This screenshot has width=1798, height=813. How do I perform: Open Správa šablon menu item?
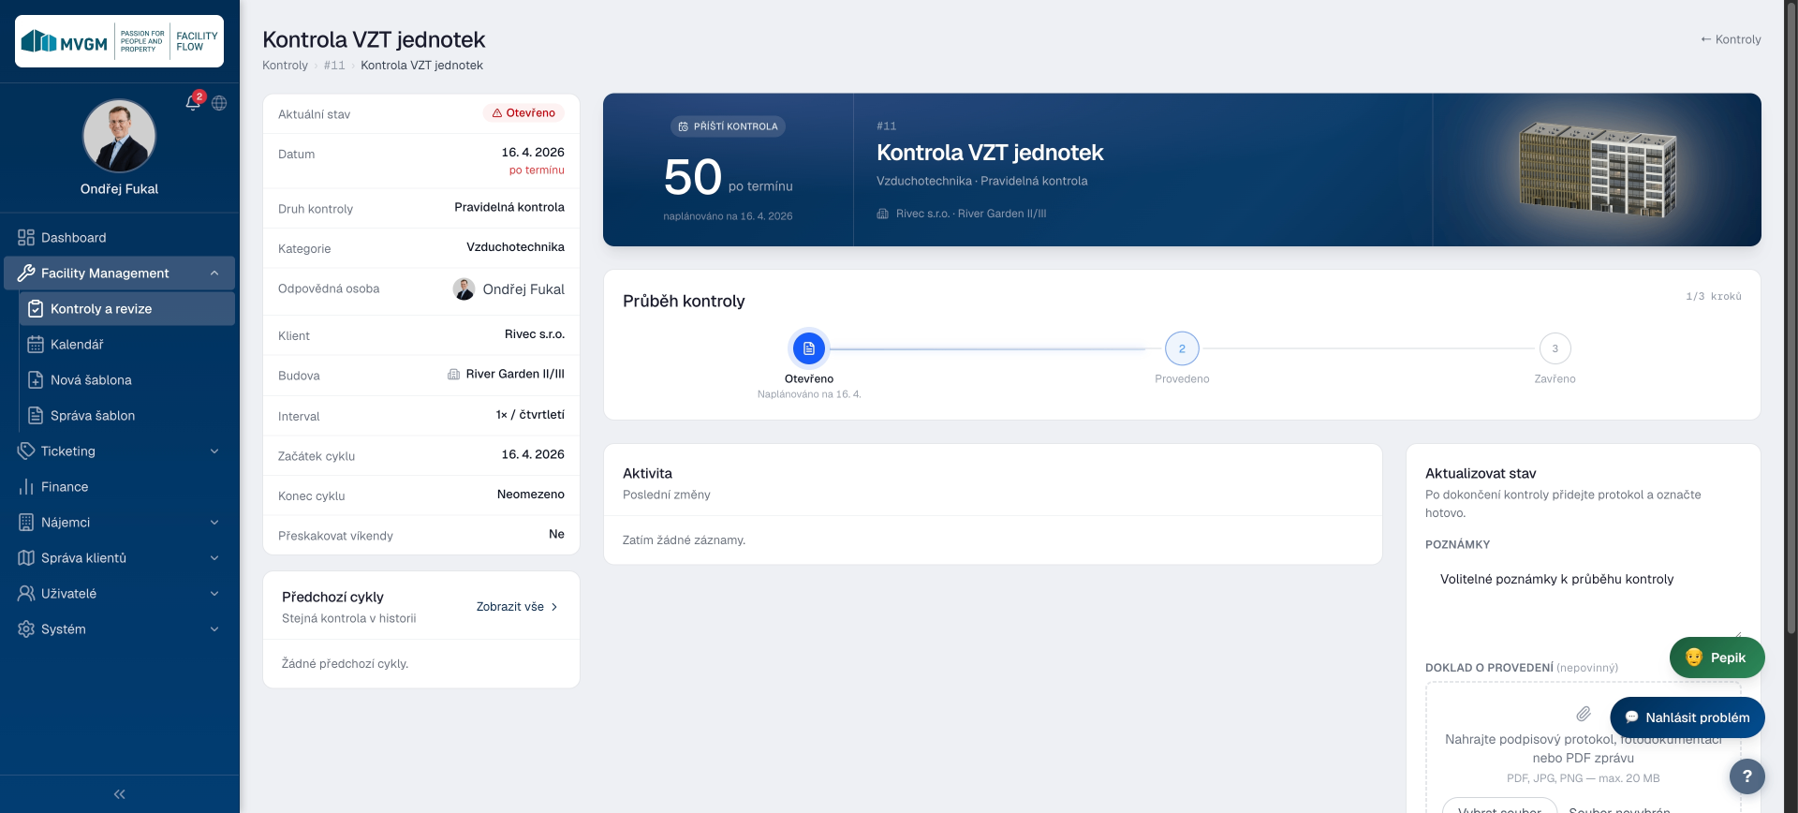127,416
